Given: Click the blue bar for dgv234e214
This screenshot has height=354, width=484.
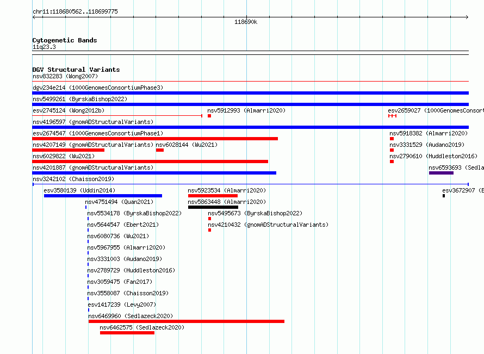Looking at the screenshot, I should pos(250,93).
